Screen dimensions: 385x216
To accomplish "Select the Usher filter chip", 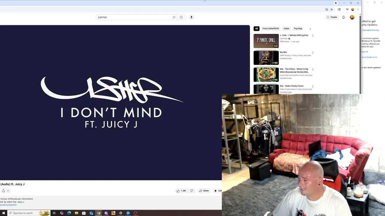I will [x=286, y=28].
